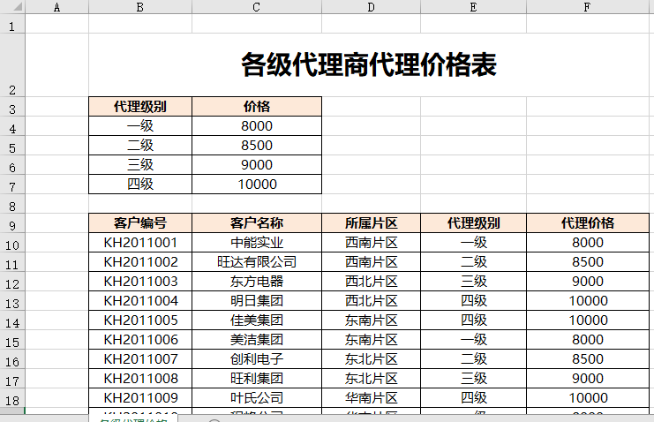
Task: Click the 客户编号 header cell
Action: [140, 223]
